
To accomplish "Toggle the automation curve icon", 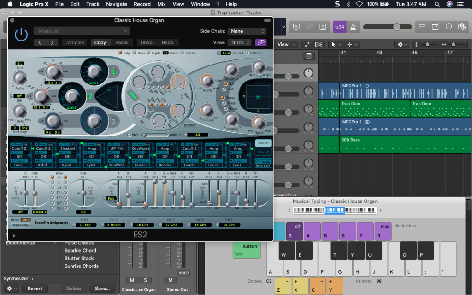I will coord(307,45).
